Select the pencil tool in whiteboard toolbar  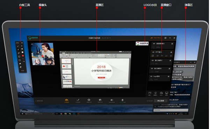pyautogui.click(x=18, y=46)
